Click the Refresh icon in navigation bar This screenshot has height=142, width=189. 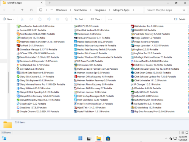[x=31, y=10]
